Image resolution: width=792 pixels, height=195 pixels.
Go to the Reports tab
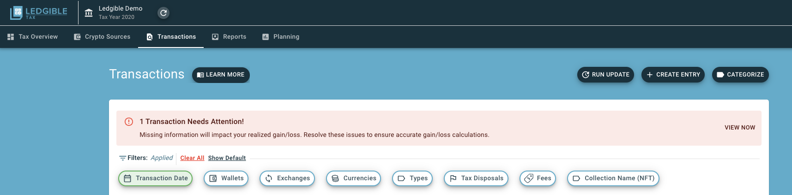[x=229, y=37]
